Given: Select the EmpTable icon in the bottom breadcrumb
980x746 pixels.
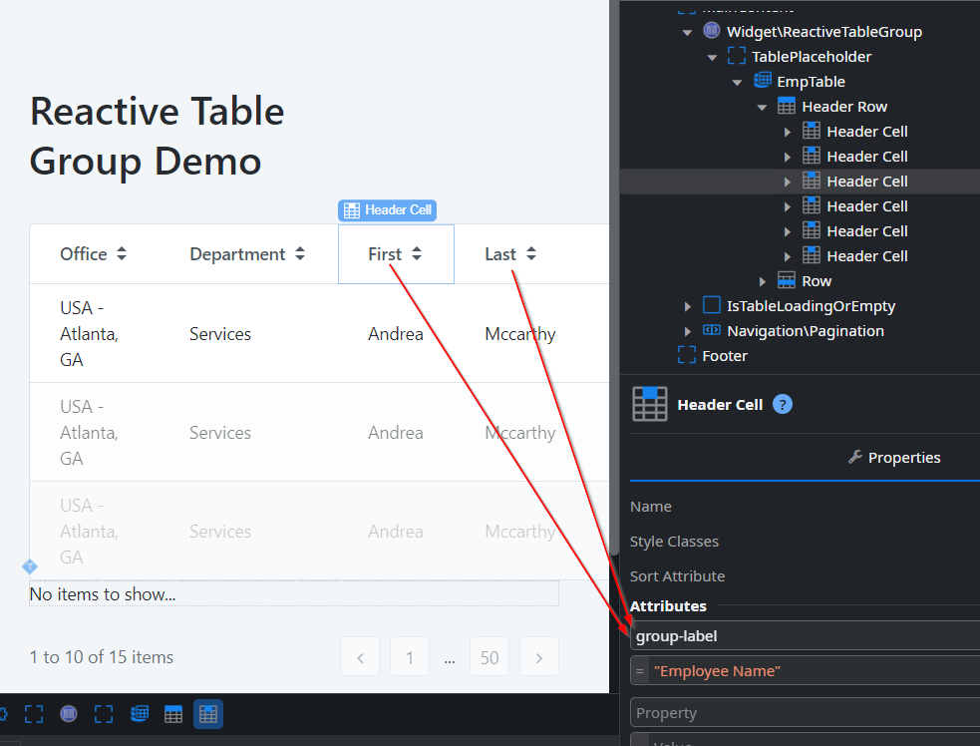Looking at the screenshot, I should pos(139,714).
